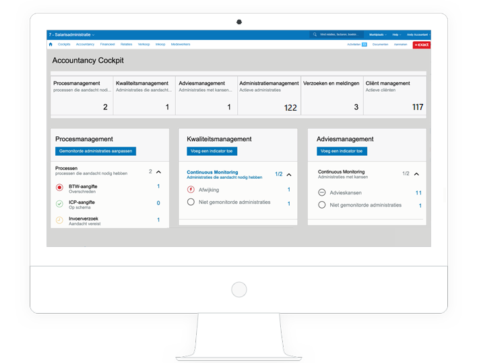The height and width of the screenshot is (363, 477).
Task: Open the Documenten link
Action: 380,45
